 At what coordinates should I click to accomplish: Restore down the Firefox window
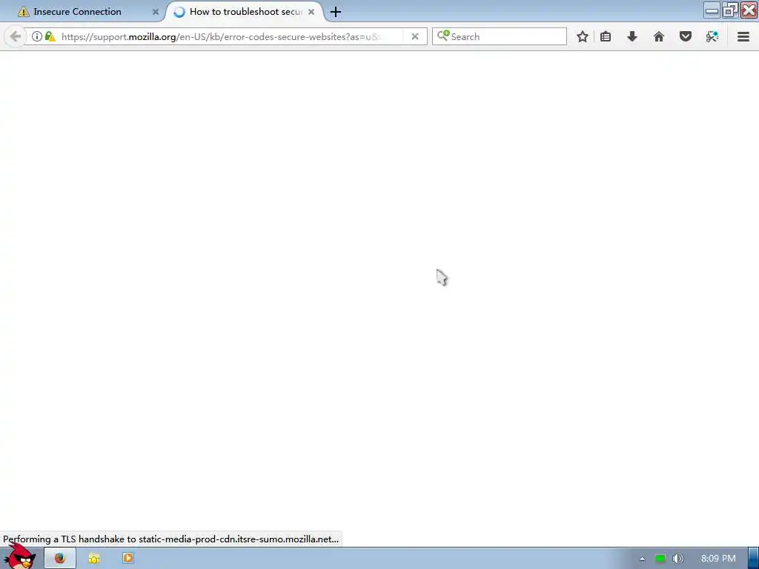tap(730, 10)
